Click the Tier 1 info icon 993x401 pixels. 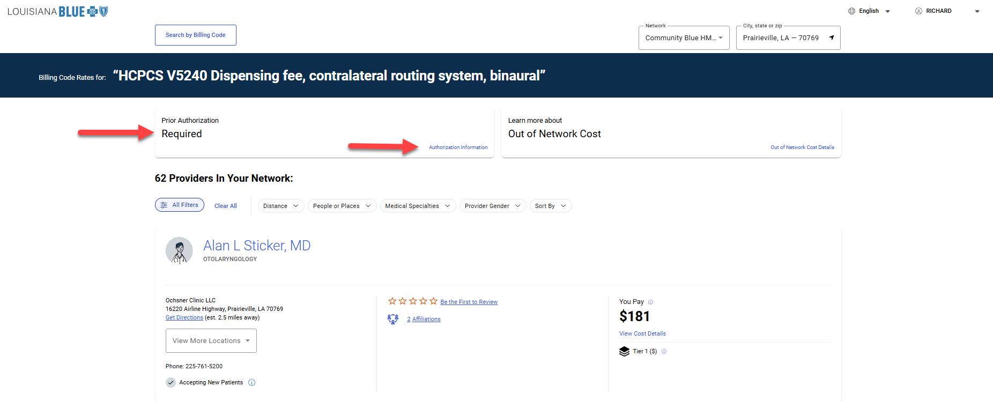click(x=664, y=352)
